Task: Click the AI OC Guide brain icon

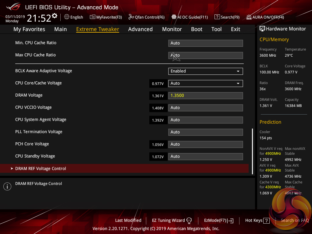Action: tap(174, 17)
